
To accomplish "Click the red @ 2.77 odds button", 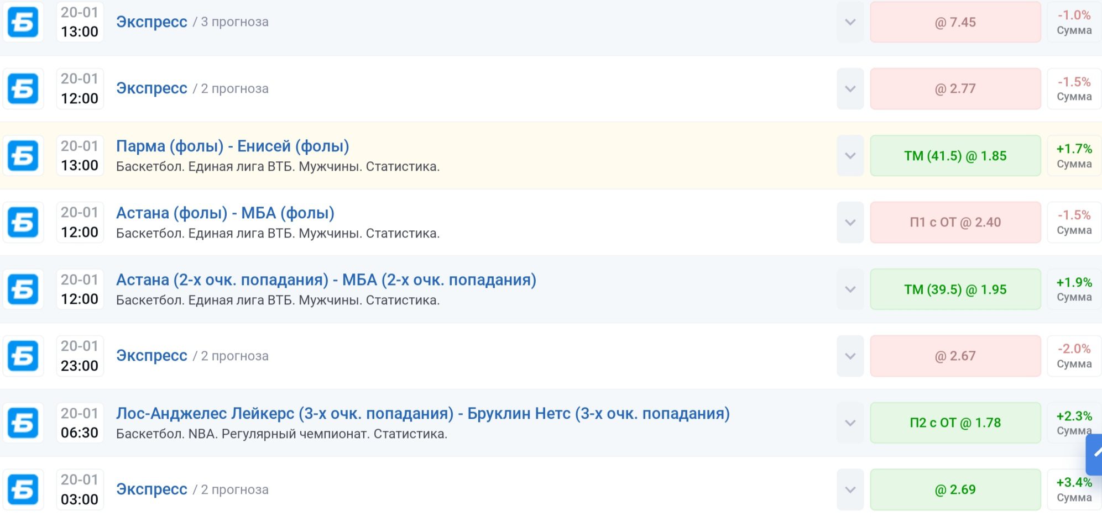I will click(x=955, y=88).
